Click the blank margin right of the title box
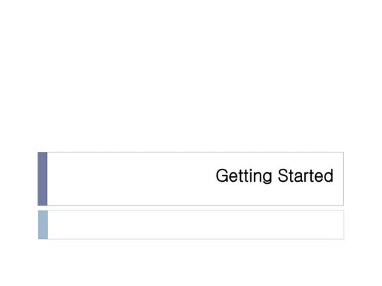Screen dimensions: 382x286 point(363,178)
